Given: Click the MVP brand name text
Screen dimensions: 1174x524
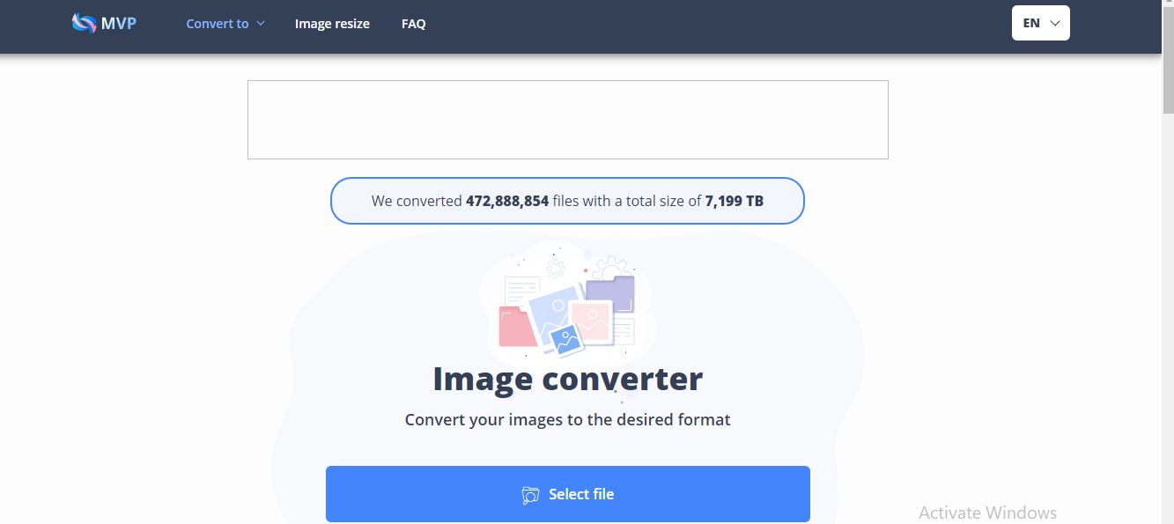Looking at the screenshot, I should tap(119, 24).
